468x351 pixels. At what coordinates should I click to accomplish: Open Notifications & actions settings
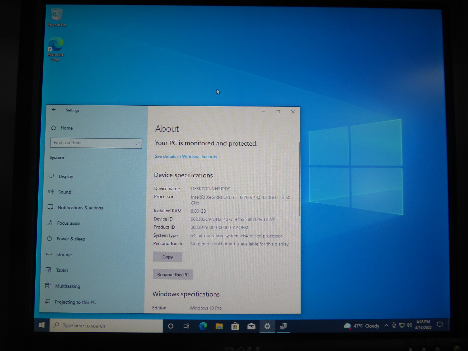point(75,207)
